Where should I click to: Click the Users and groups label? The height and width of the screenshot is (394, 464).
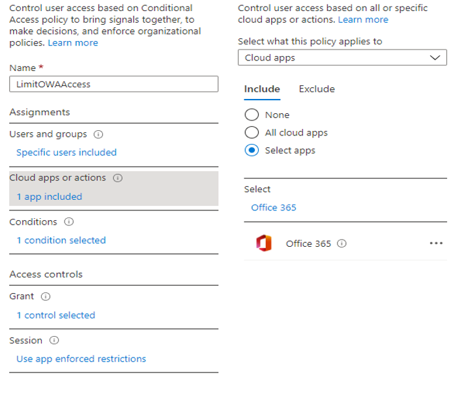pos(48,134)
